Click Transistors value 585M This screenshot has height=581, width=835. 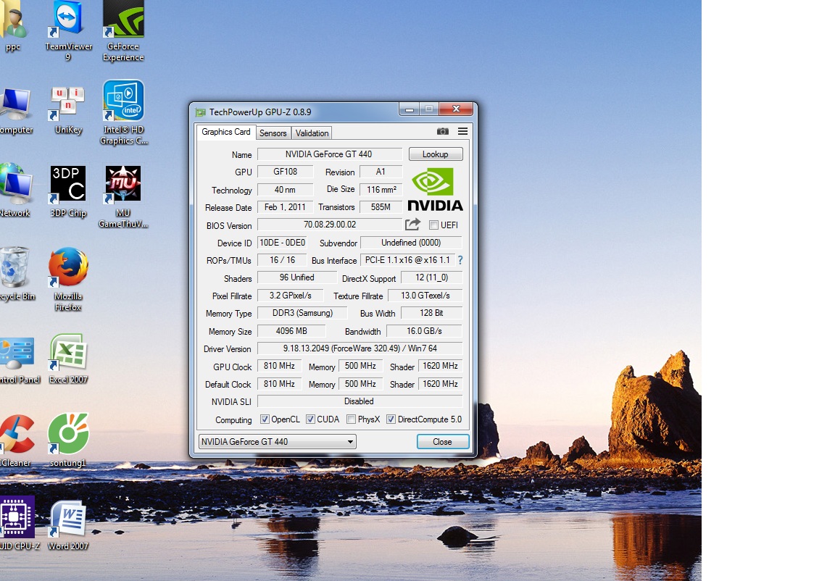click(x=381, y=207)
